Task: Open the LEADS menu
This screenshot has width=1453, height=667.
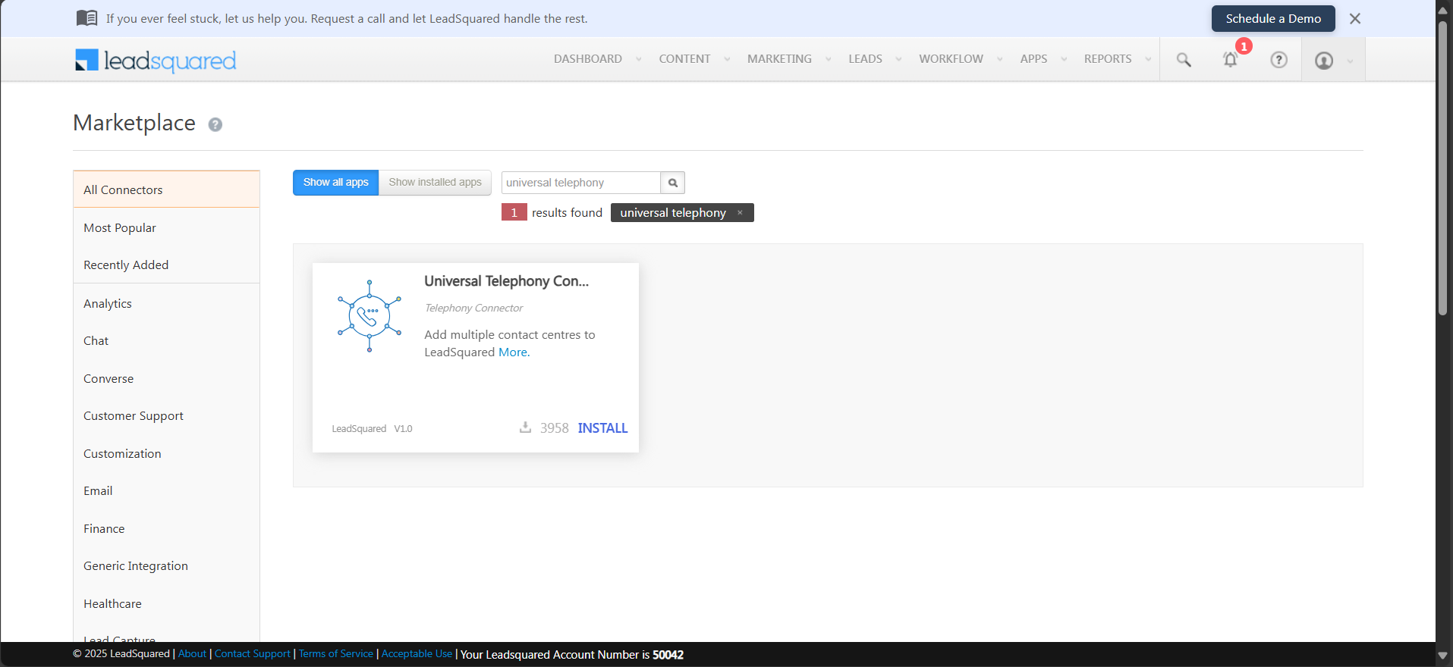Action: coord(866,59)
